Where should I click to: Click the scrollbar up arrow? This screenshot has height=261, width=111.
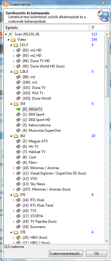(107, 34)
